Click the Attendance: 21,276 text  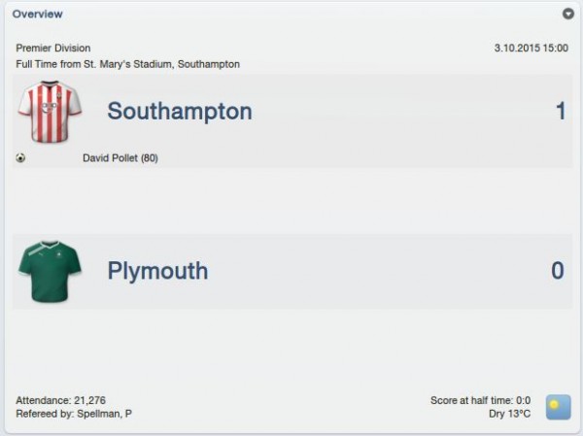click(x=60, y=400)
